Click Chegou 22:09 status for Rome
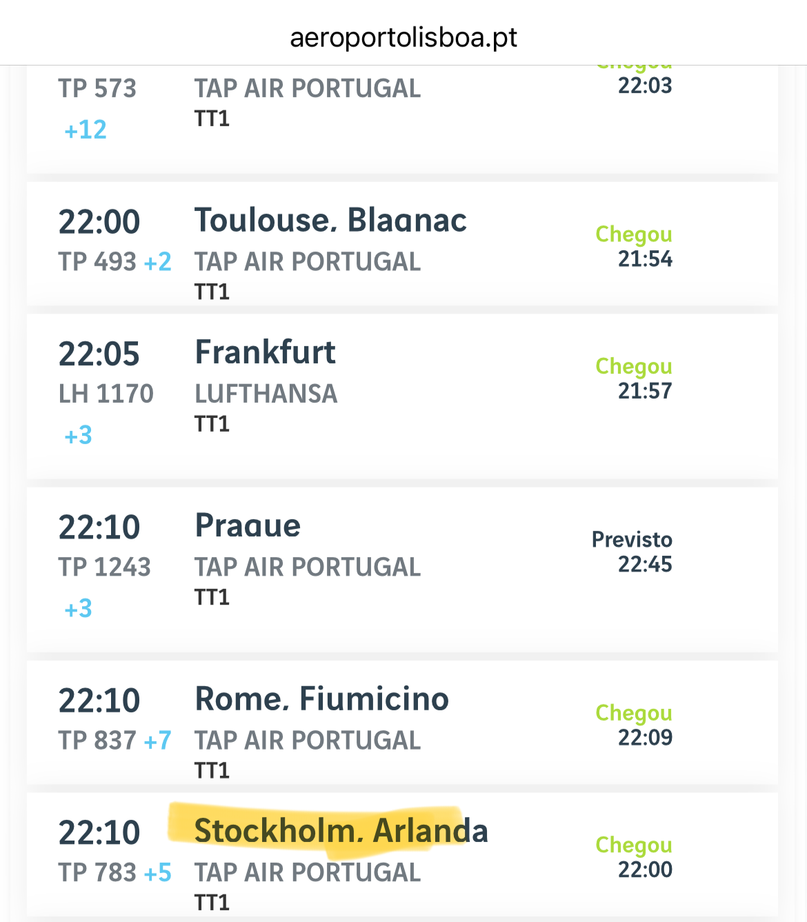This screenshot has height=922, width=807. [x=634, y=725]
